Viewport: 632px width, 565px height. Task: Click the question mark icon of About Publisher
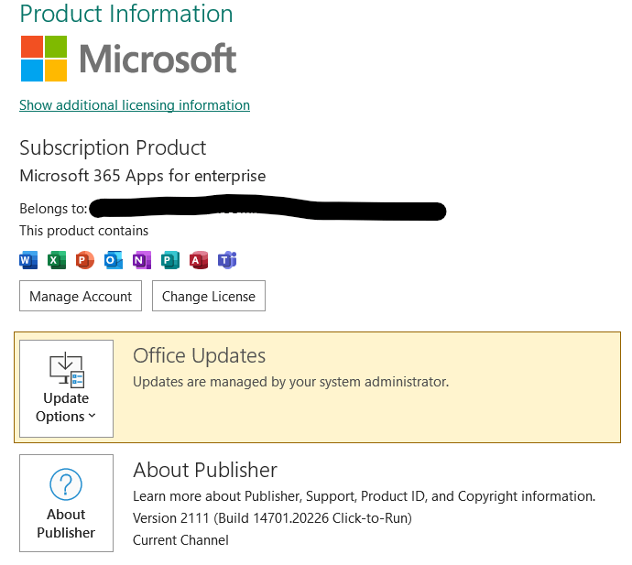(66, 484)
